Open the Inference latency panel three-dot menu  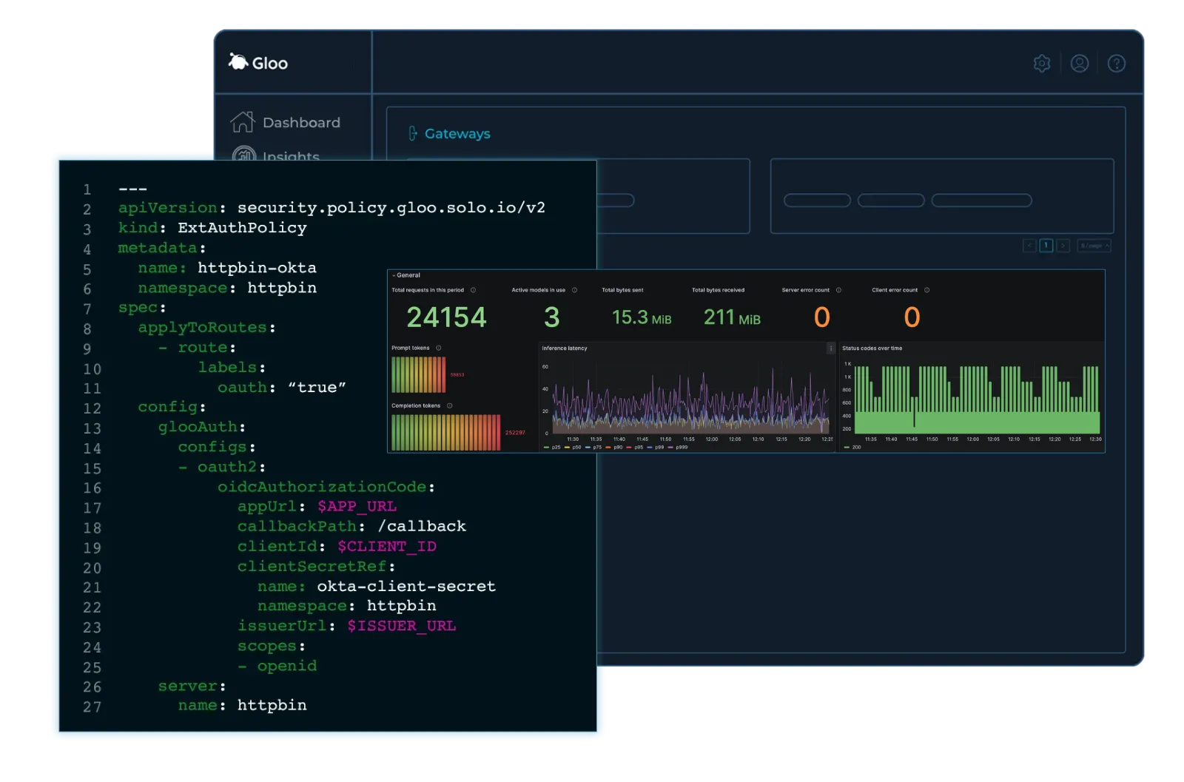pyautogui.click(x=830, y=348)
